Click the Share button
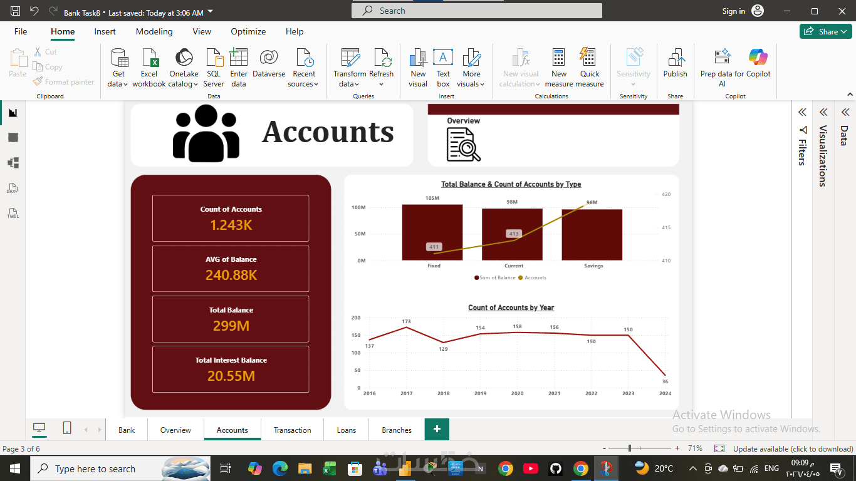The width and height of the screenshot is (856, 481). [825, 31]
